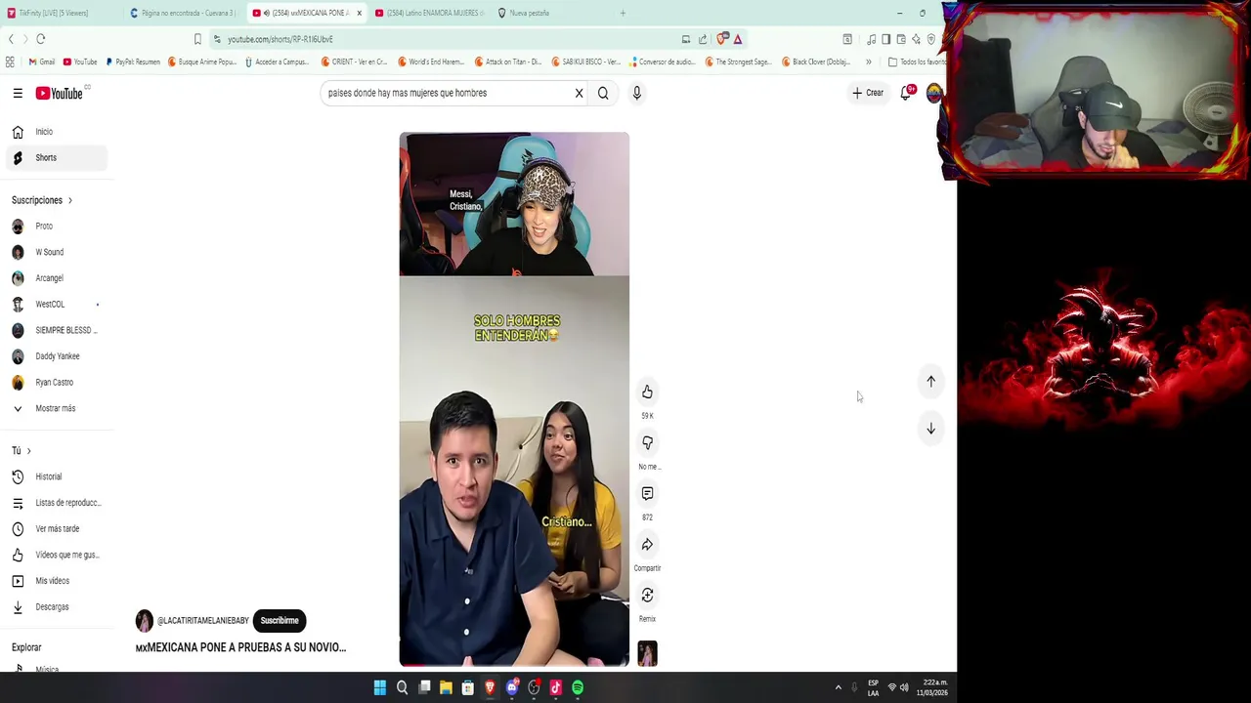Image resolution: width=1251 pixels, height=703 pixels.
Task: Click the magnifier search button
Action: pyautogui.click(x=603, y=93)
